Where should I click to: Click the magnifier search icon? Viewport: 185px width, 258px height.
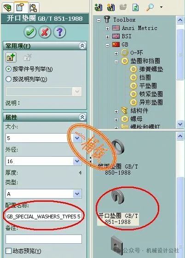[x=150, y=7]
